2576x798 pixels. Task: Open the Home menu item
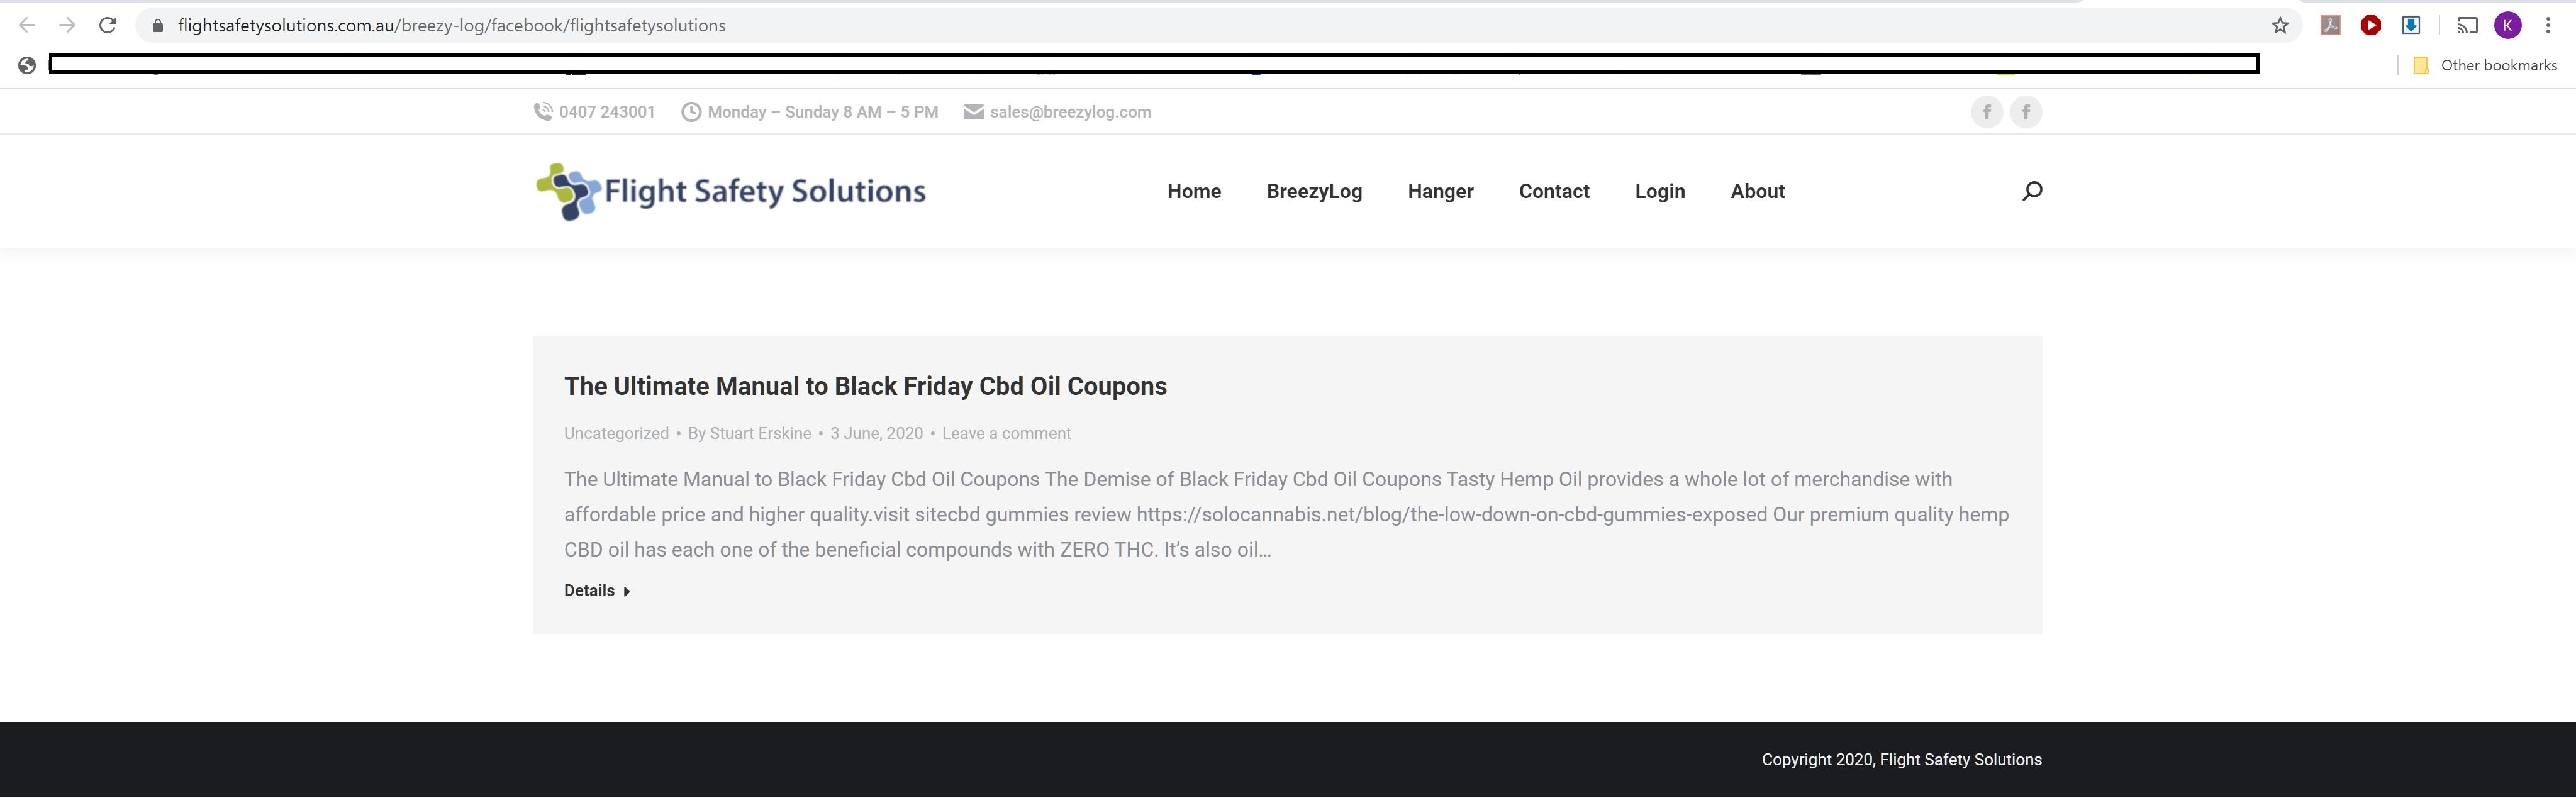click(1194, 191)
